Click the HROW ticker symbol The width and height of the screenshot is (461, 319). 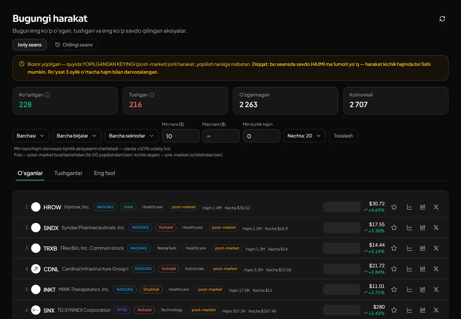52,207
